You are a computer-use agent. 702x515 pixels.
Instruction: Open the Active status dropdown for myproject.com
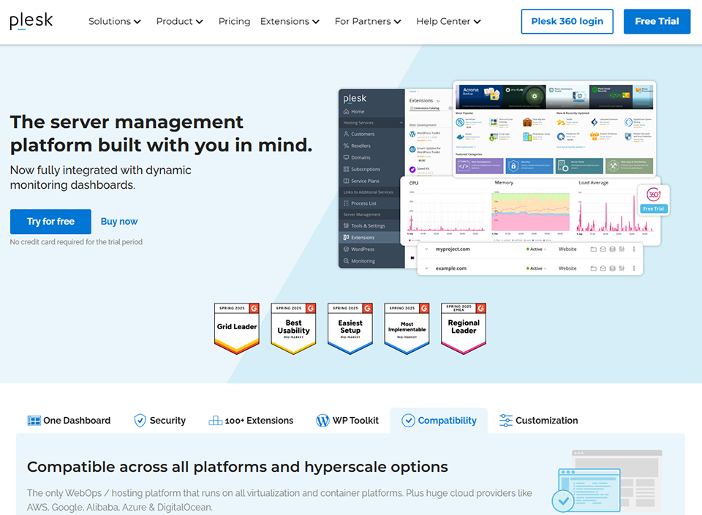coord(536,249)
